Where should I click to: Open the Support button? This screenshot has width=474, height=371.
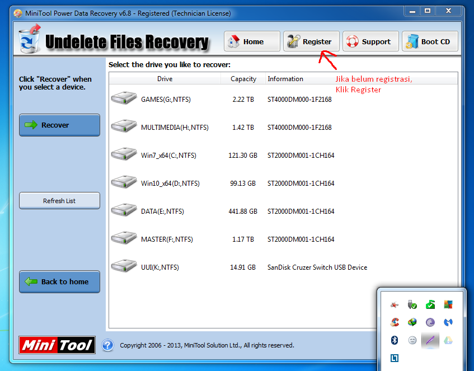[370, 41]
